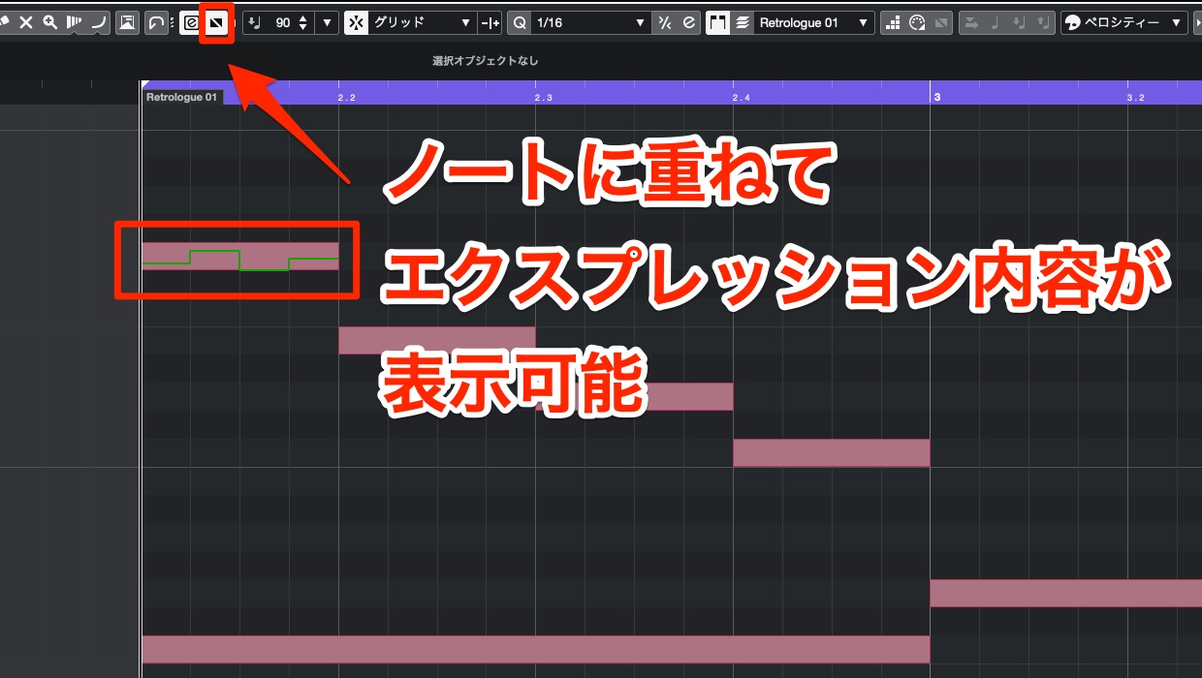
Task: Toggle Iterative Quantize icon
Action: [x=665, y=22]
